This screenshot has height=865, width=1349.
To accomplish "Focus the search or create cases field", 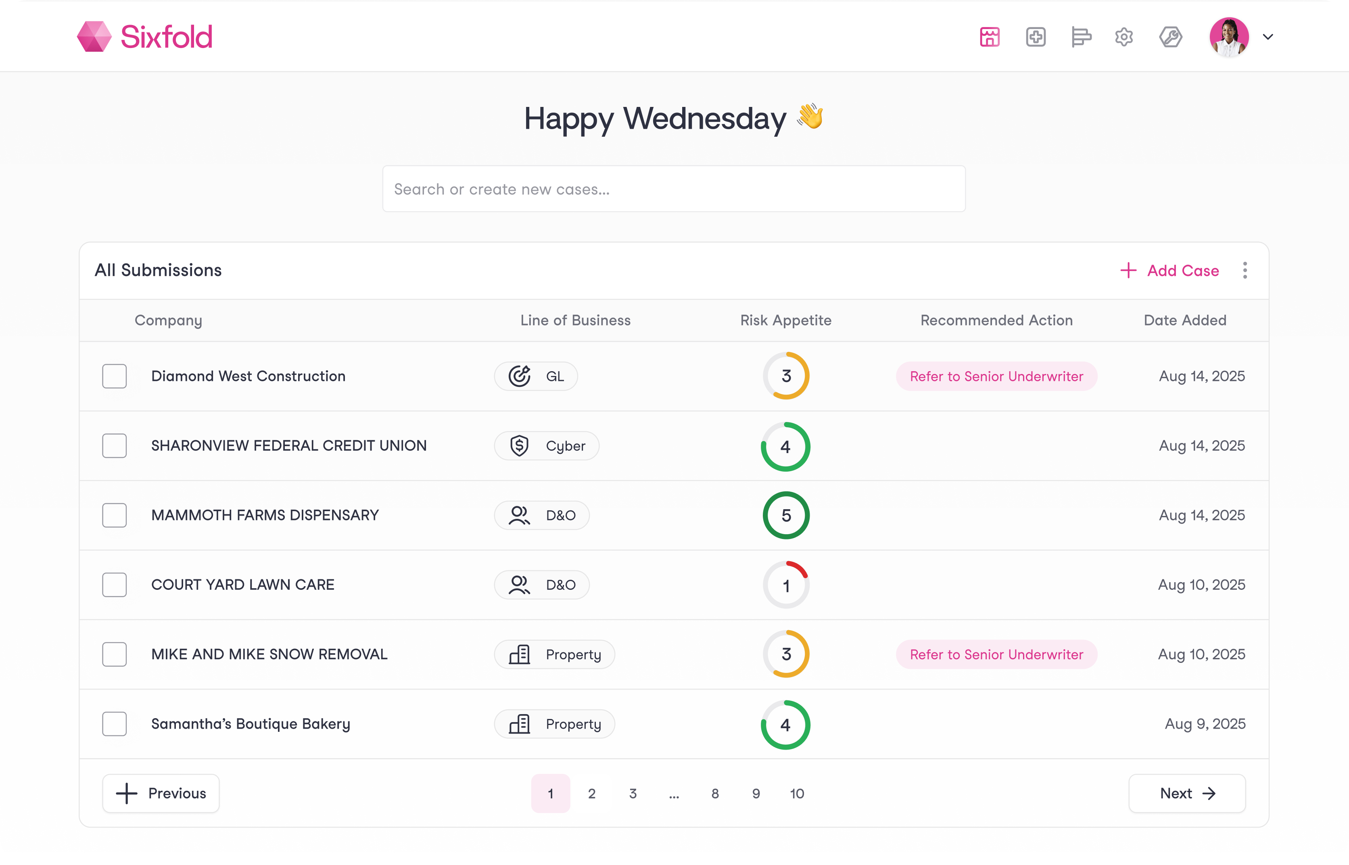I will click(674, 189).
